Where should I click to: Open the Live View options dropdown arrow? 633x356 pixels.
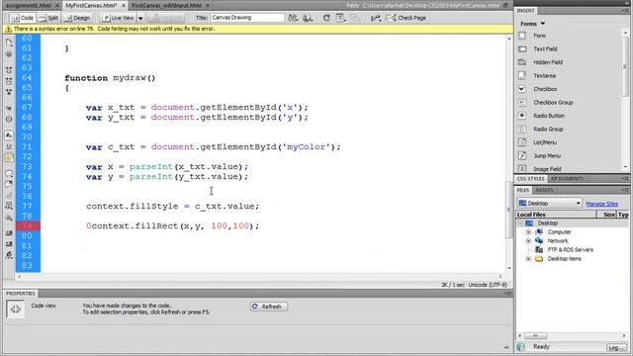pyautogui.click(x=140, y=18)
